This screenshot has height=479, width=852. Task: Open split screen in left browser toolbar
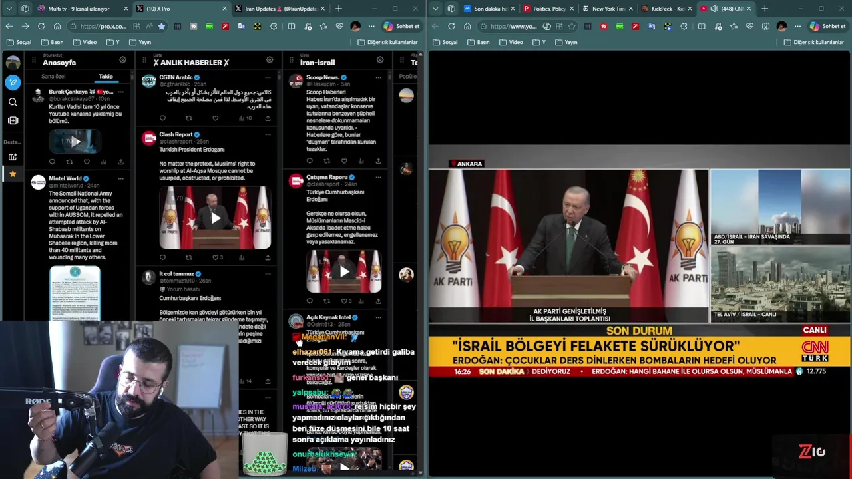pyautogui.click(x=291, y=26)
